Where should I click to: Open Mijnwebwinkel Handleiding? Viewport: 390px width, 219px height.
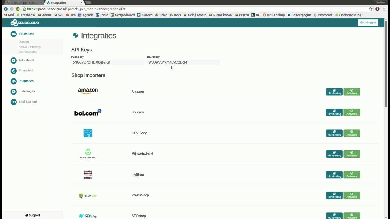tap(334, 154)
